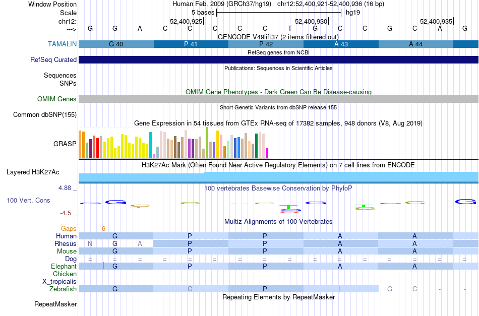Viewport: 479px width, 316px height.
Task: Open Common dbSNP(155) track label
Action: tap(45, 114)
